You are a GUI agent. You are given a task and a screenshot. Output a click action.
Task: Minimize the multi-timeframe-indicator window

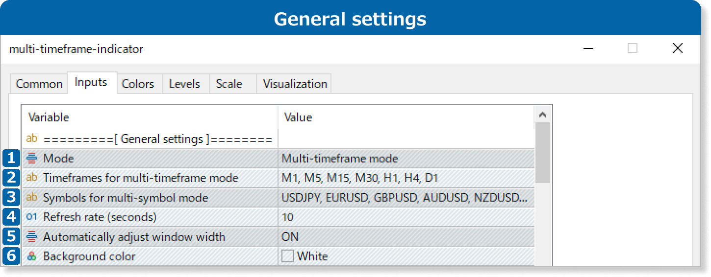pyautogui.click(x=589, y=48)
